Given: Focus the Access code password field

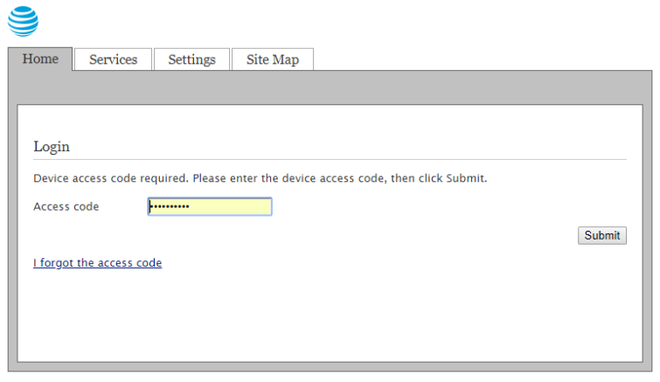Looking at the screenshot, I should pos(210,206).
